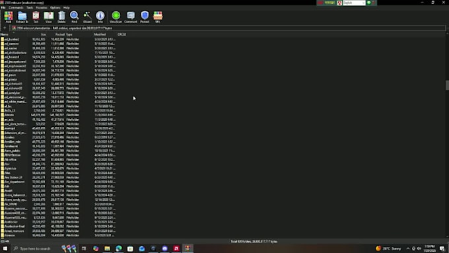This screenshot has height=253, width=449.
Task: Go up one level with the arrow button
Action: coord(5,28)
